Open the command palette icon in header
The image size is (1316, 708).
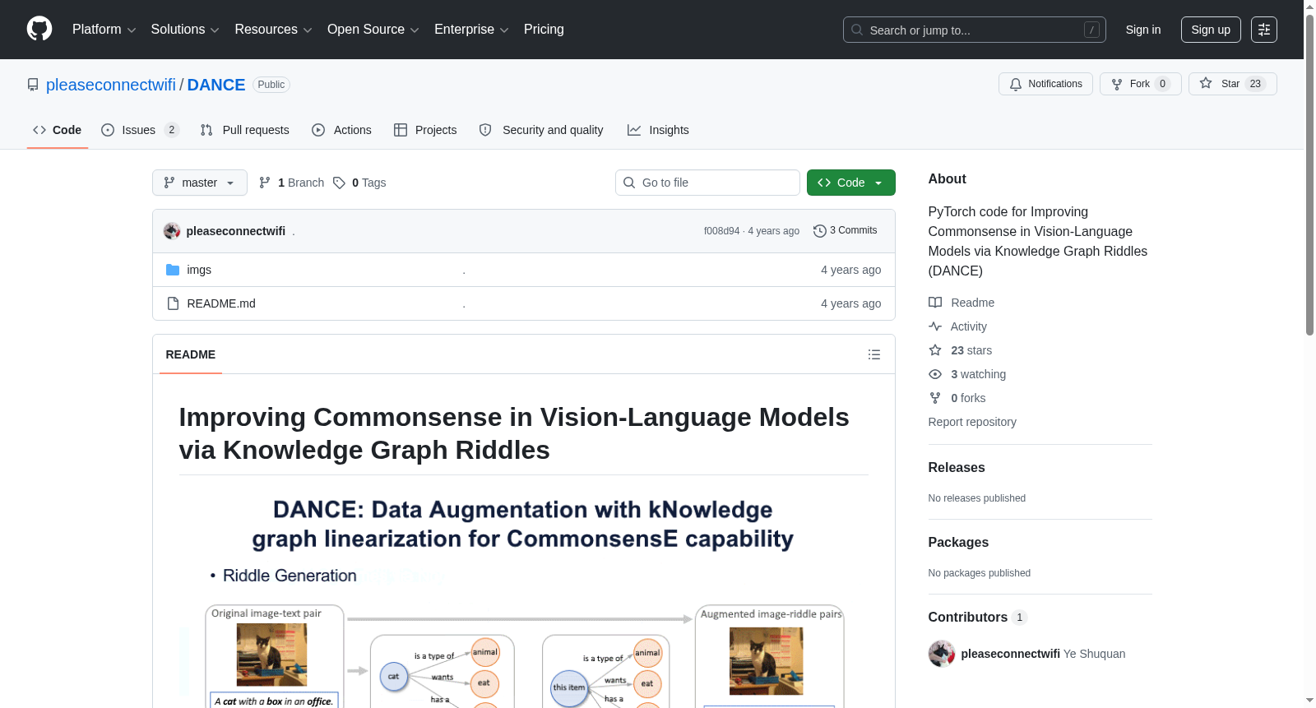click(1264, 30)
